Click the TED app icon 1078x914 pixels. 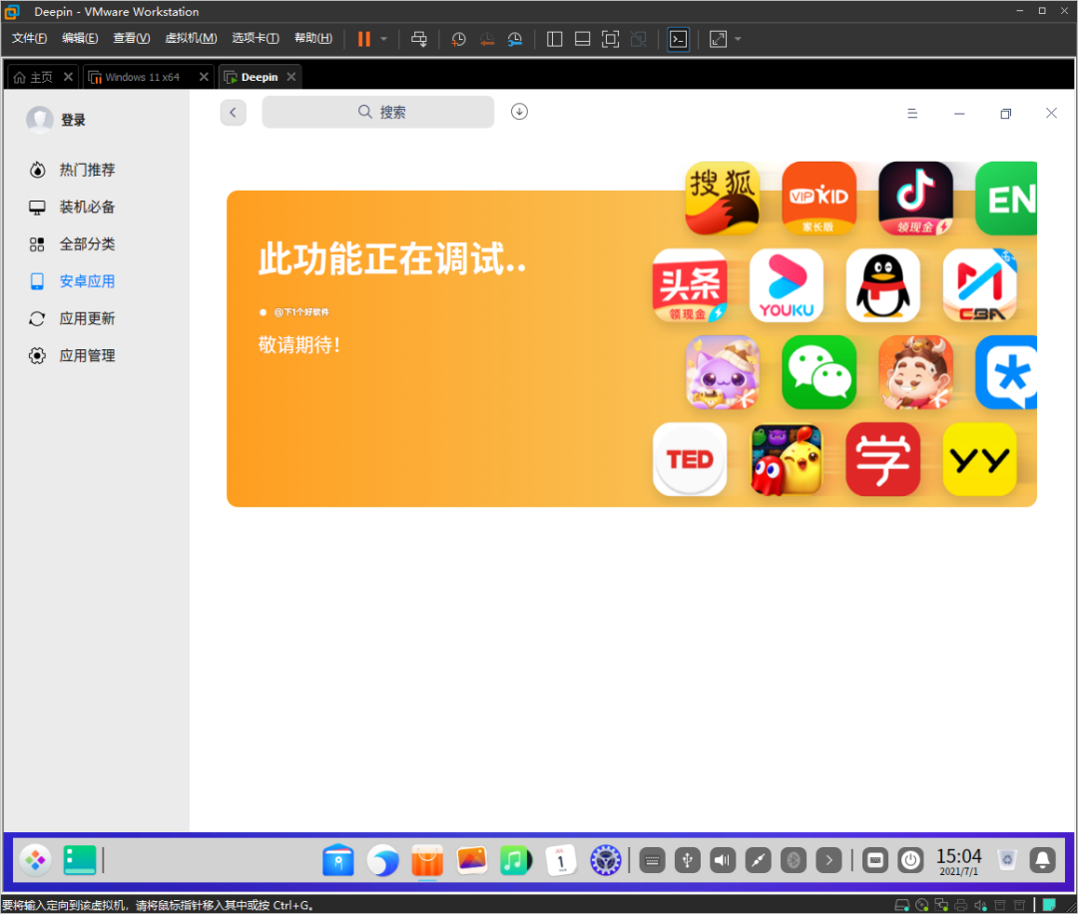pos(690,459)
